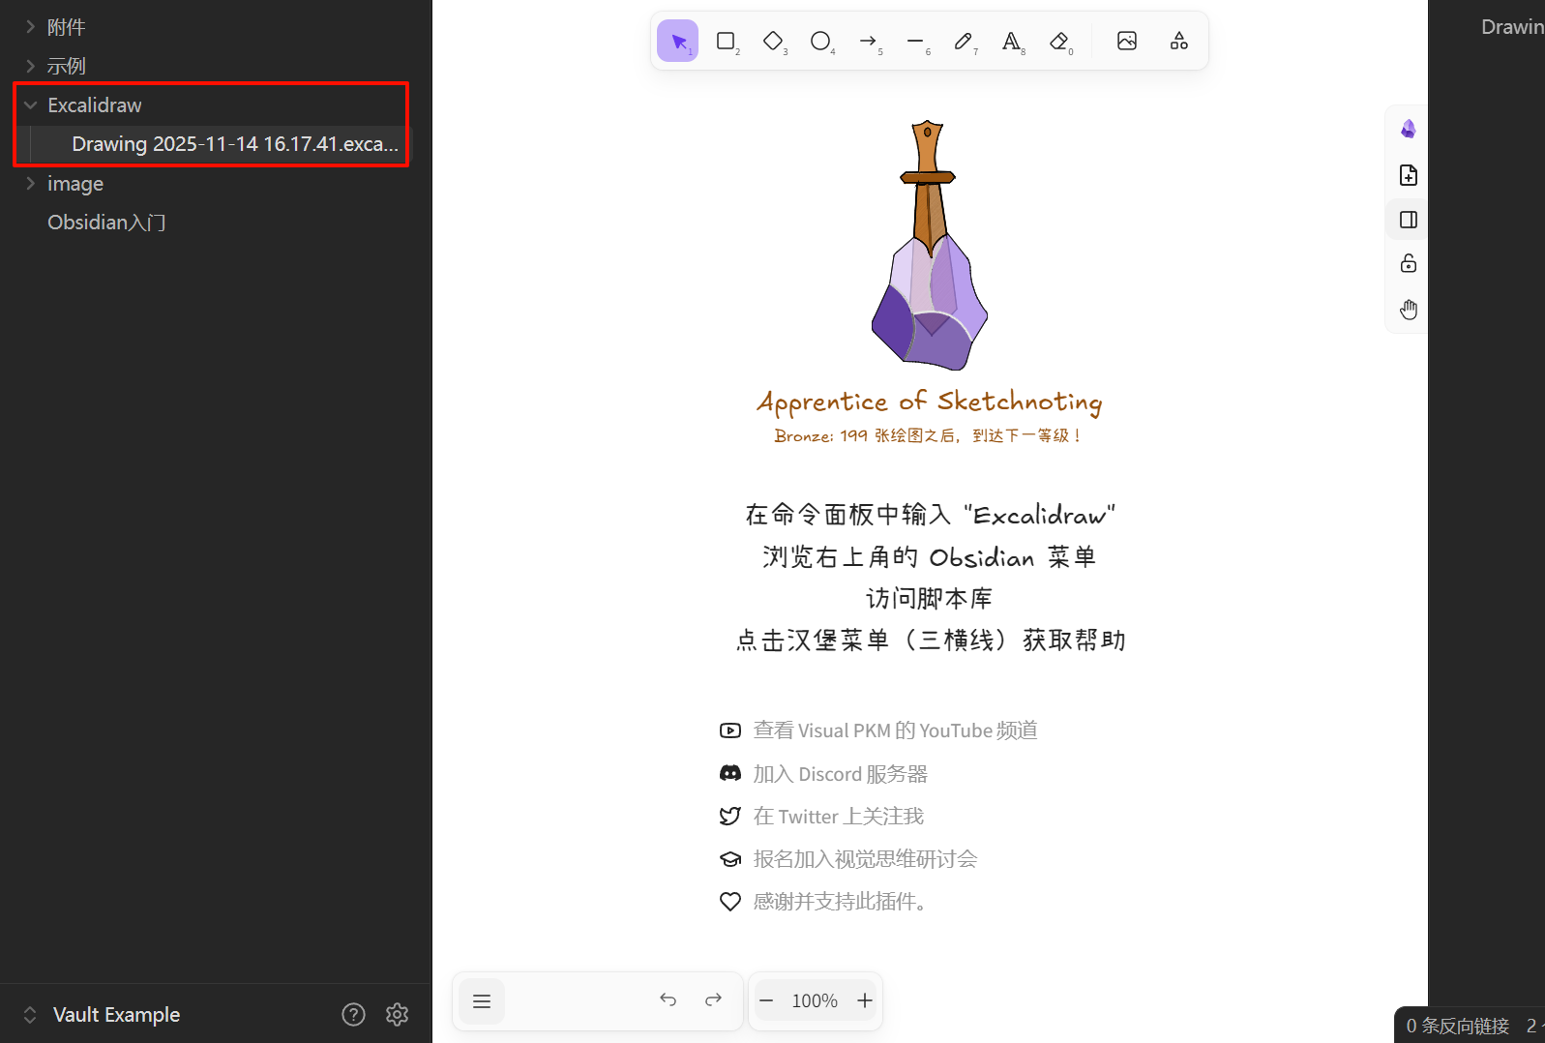Select the Ellipse tool
Image resolution: width=1545 pixels, height=1043 pixels.
[820, 41]
